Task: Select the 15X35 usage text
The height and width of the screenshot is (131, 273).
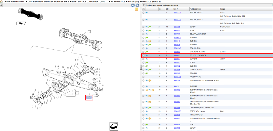Action: coord(222,70)
